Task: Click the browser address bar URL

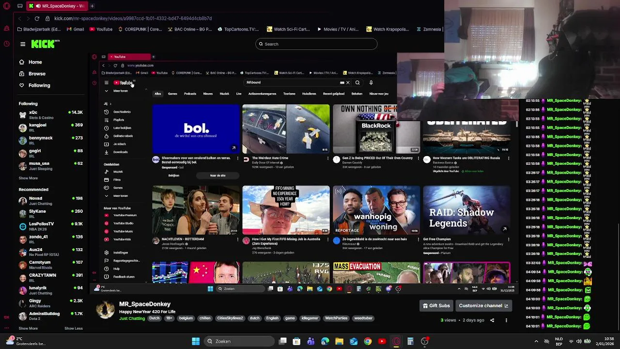Action: point(133,18)
